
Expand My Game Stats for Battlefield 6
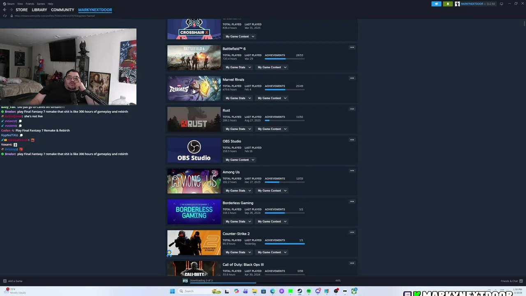[x=238, y=67]
